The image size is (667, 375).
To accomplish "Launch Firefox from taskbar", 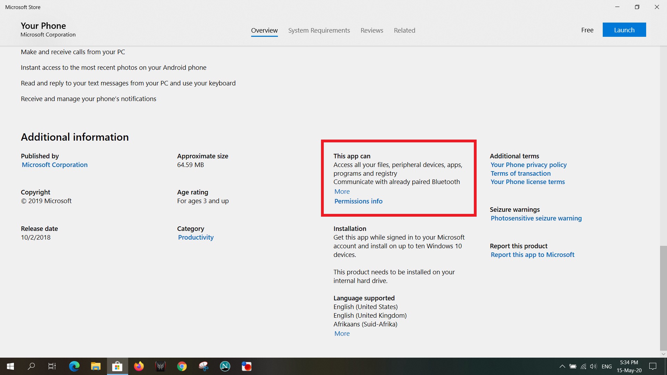I will pyautogui.click(x=139, y=366).
